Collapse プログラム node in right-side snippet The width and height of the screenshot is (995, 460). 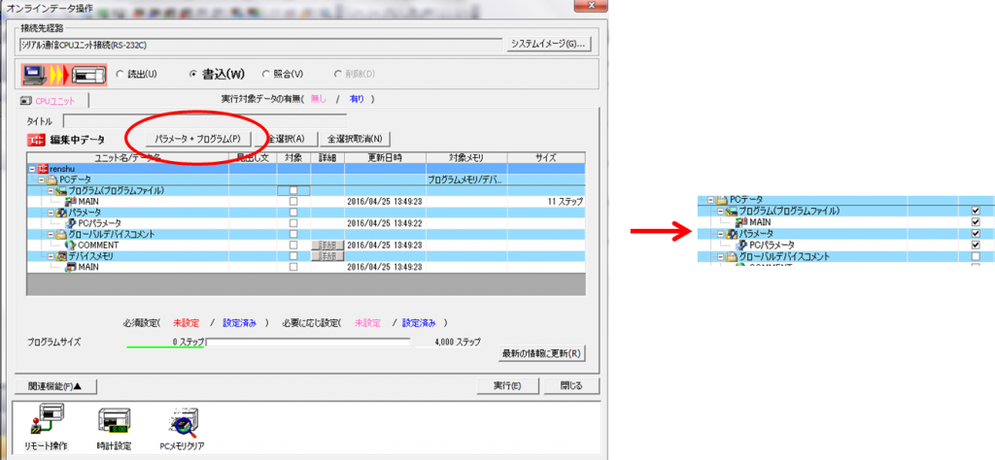(x=720, y=211)
